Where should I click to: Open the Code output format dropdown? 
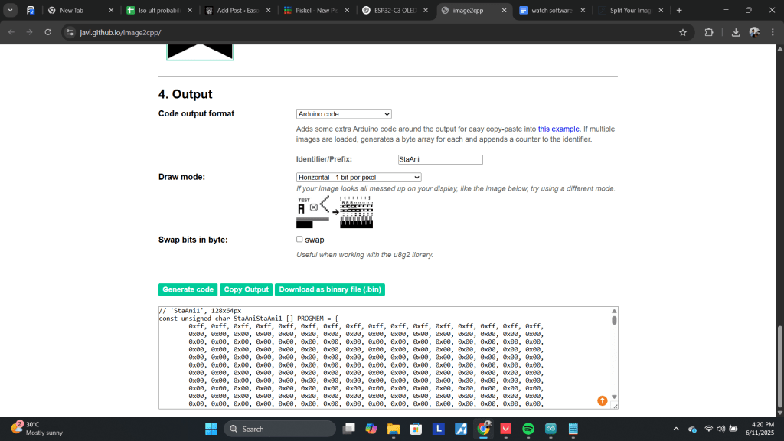coord(344,114)
